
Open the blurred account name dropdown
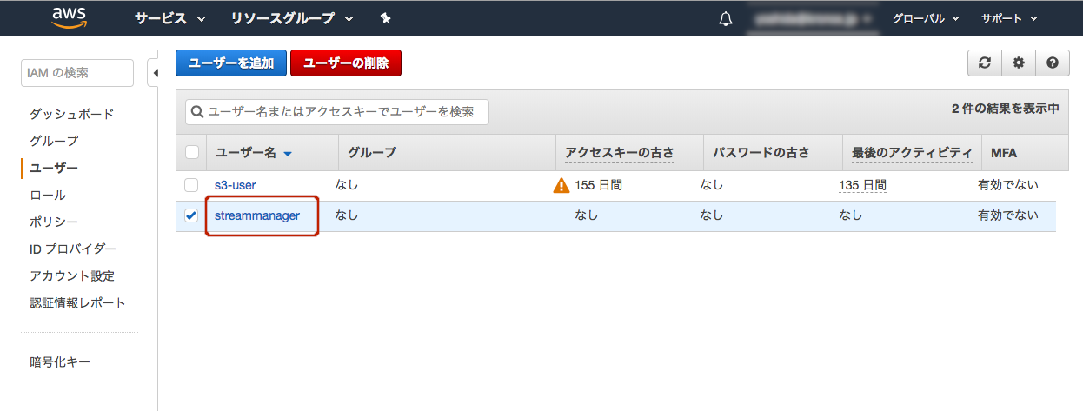click(814, 18)
